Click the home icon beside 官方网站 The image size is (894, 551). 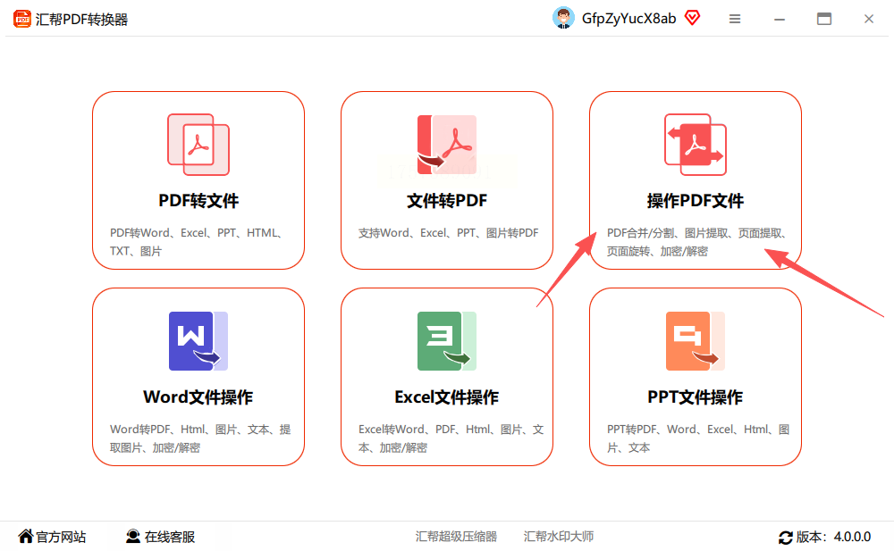point(26,536)
